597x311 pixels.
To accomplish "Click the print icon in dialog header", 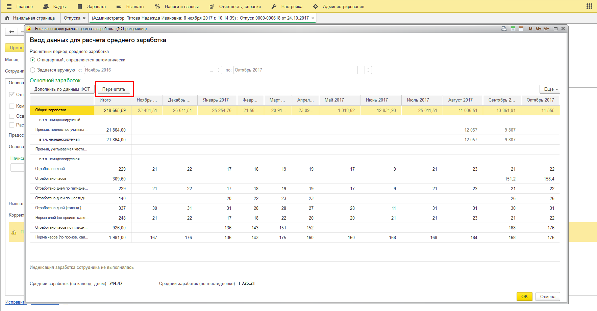I will coord(504,29).
